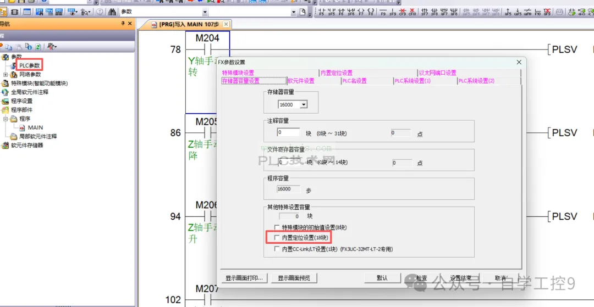Tick 内置CC-Link/LT设置(1块) checkbox
This screenshot has width=594, height=307.
point(277,249)
